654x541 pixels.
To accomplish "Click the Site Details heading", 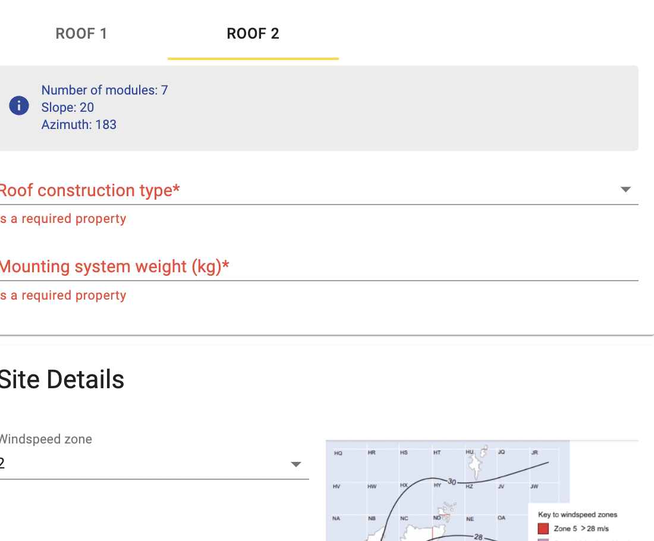I will coord(62,379).
